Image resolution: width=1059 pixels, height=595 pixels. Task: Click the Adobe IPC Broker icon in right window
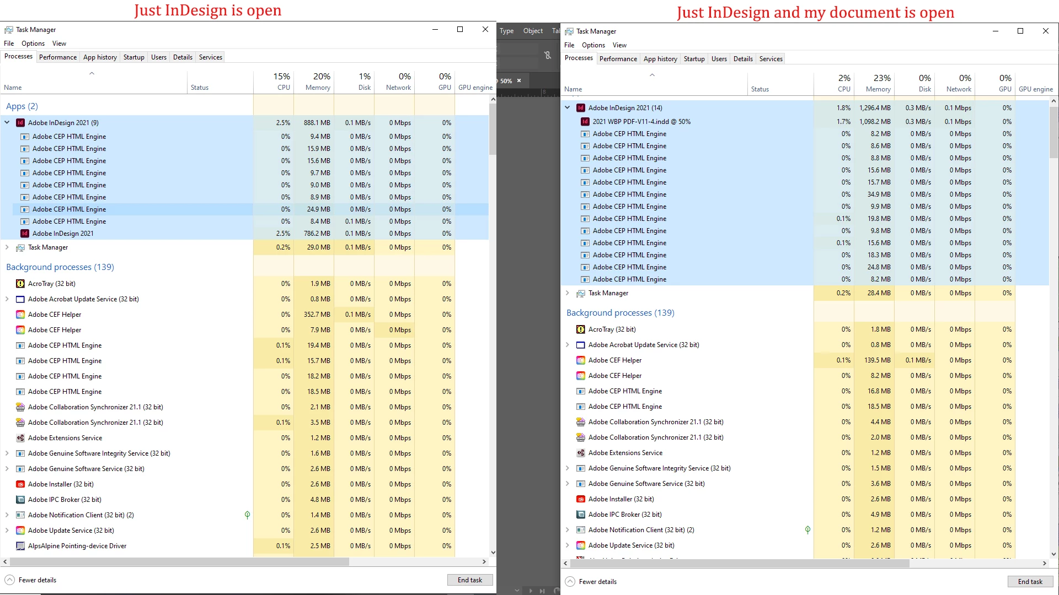click(580, 515)
